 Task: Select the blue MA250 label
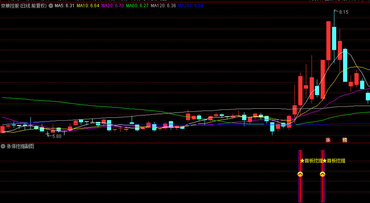191,6
